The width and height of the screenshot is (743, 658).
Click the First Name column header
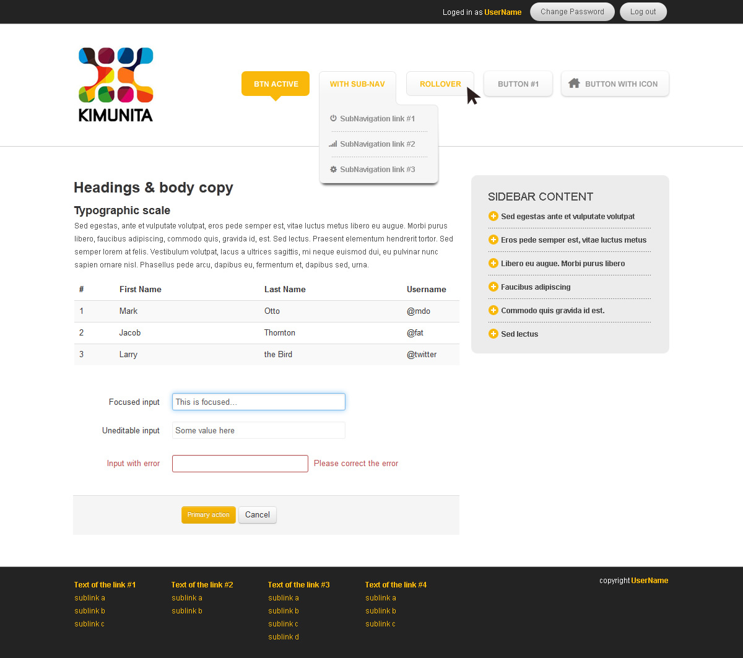click(x=141, y=289)
